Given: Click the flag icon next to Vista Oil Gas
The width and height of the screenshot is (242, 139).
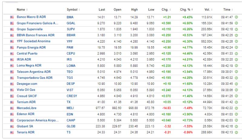Looking at the screenshot, I should pos(12,90).
